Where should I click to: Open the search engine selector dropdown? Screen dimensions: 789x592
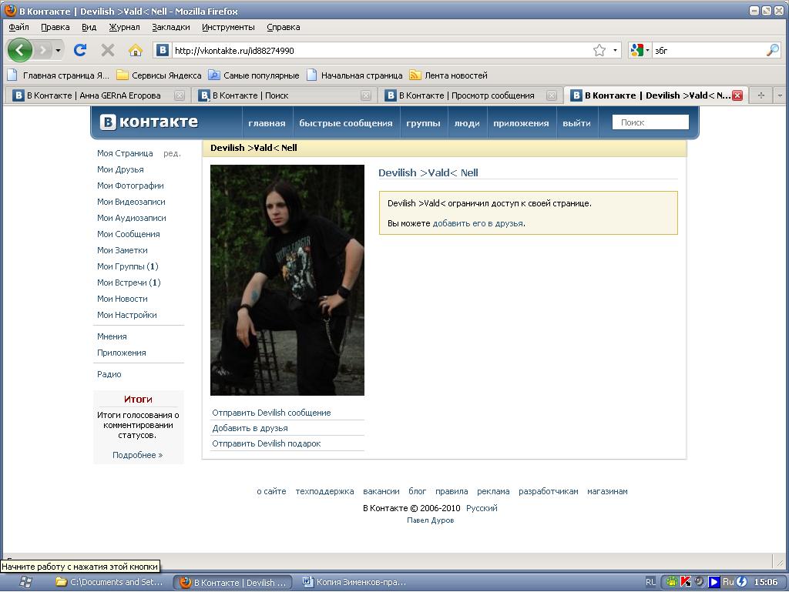pyautogui.click(x=640, y=50)
